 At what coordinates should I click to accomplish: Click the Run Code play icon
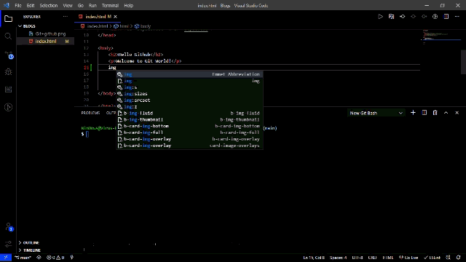click(x=380, y=17)
